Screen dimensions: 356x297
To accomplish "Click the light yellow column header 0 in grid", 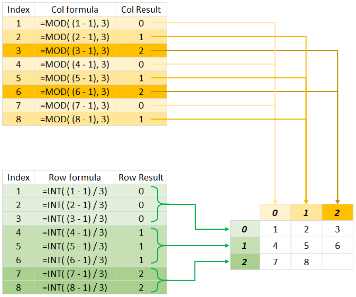I will click(x=275, y=213).
